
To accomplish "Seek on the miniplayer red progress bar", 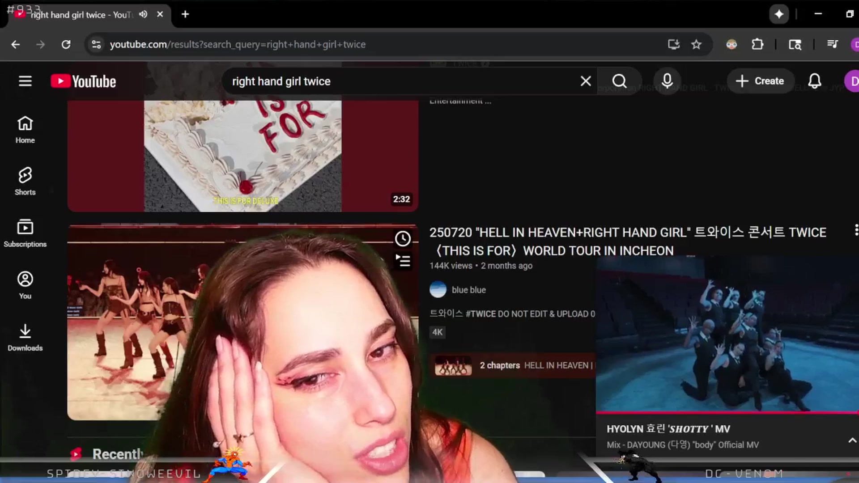I will click(x=727, y=412).
